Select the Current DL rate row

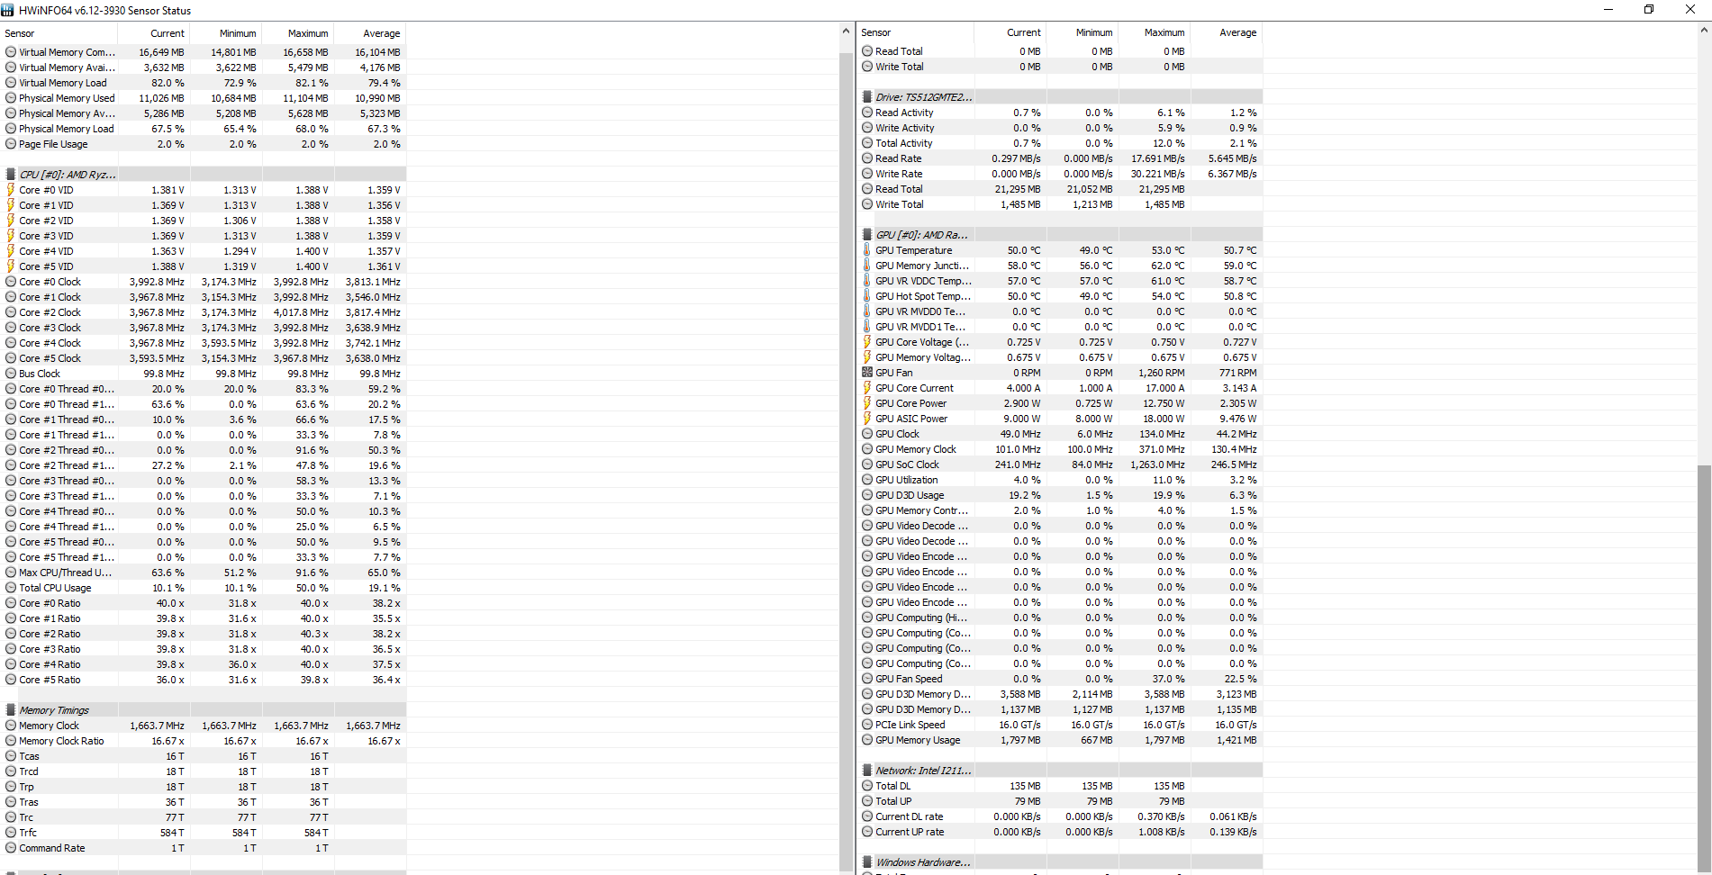tap(909, 816)
